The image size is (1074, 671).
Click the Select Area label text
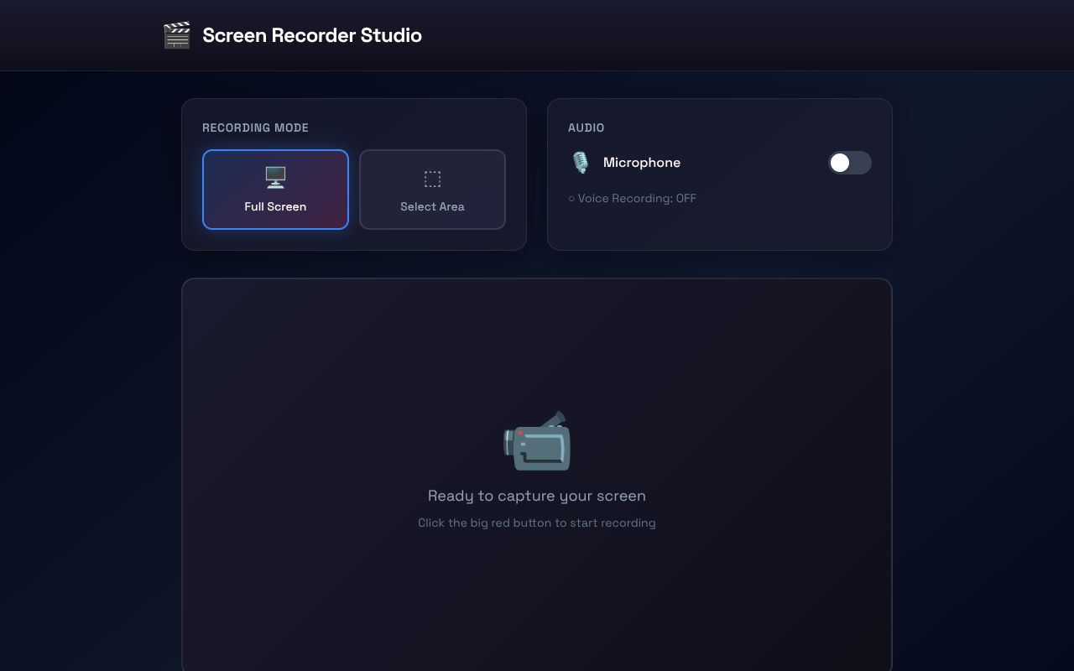(x=432, y=206)
